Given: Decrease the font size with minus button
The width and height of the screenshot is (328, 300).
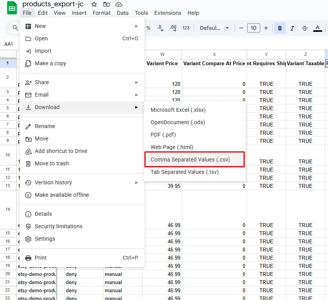Looking at the screenshot, I should [241, 28].
